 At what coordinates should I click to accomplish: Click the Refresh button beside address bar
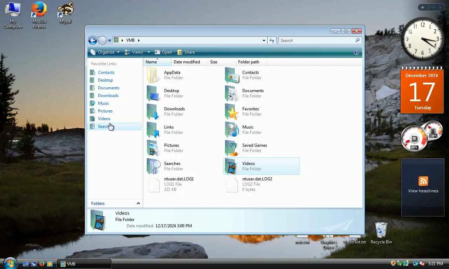click(272, 40)
